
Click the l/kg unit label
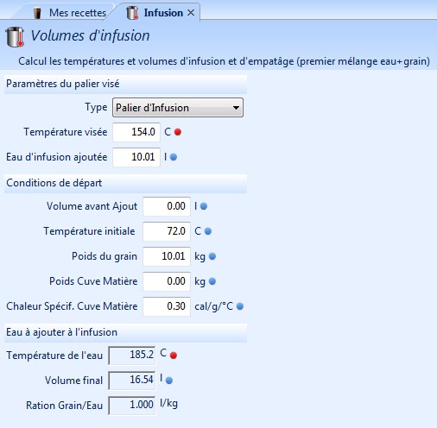[168, 404]
